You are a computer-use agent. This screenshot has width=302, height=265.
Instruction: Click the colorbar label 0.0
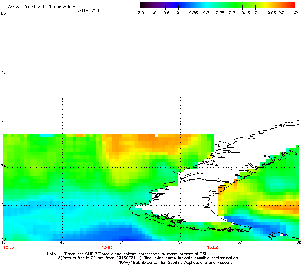click(282, 13)
